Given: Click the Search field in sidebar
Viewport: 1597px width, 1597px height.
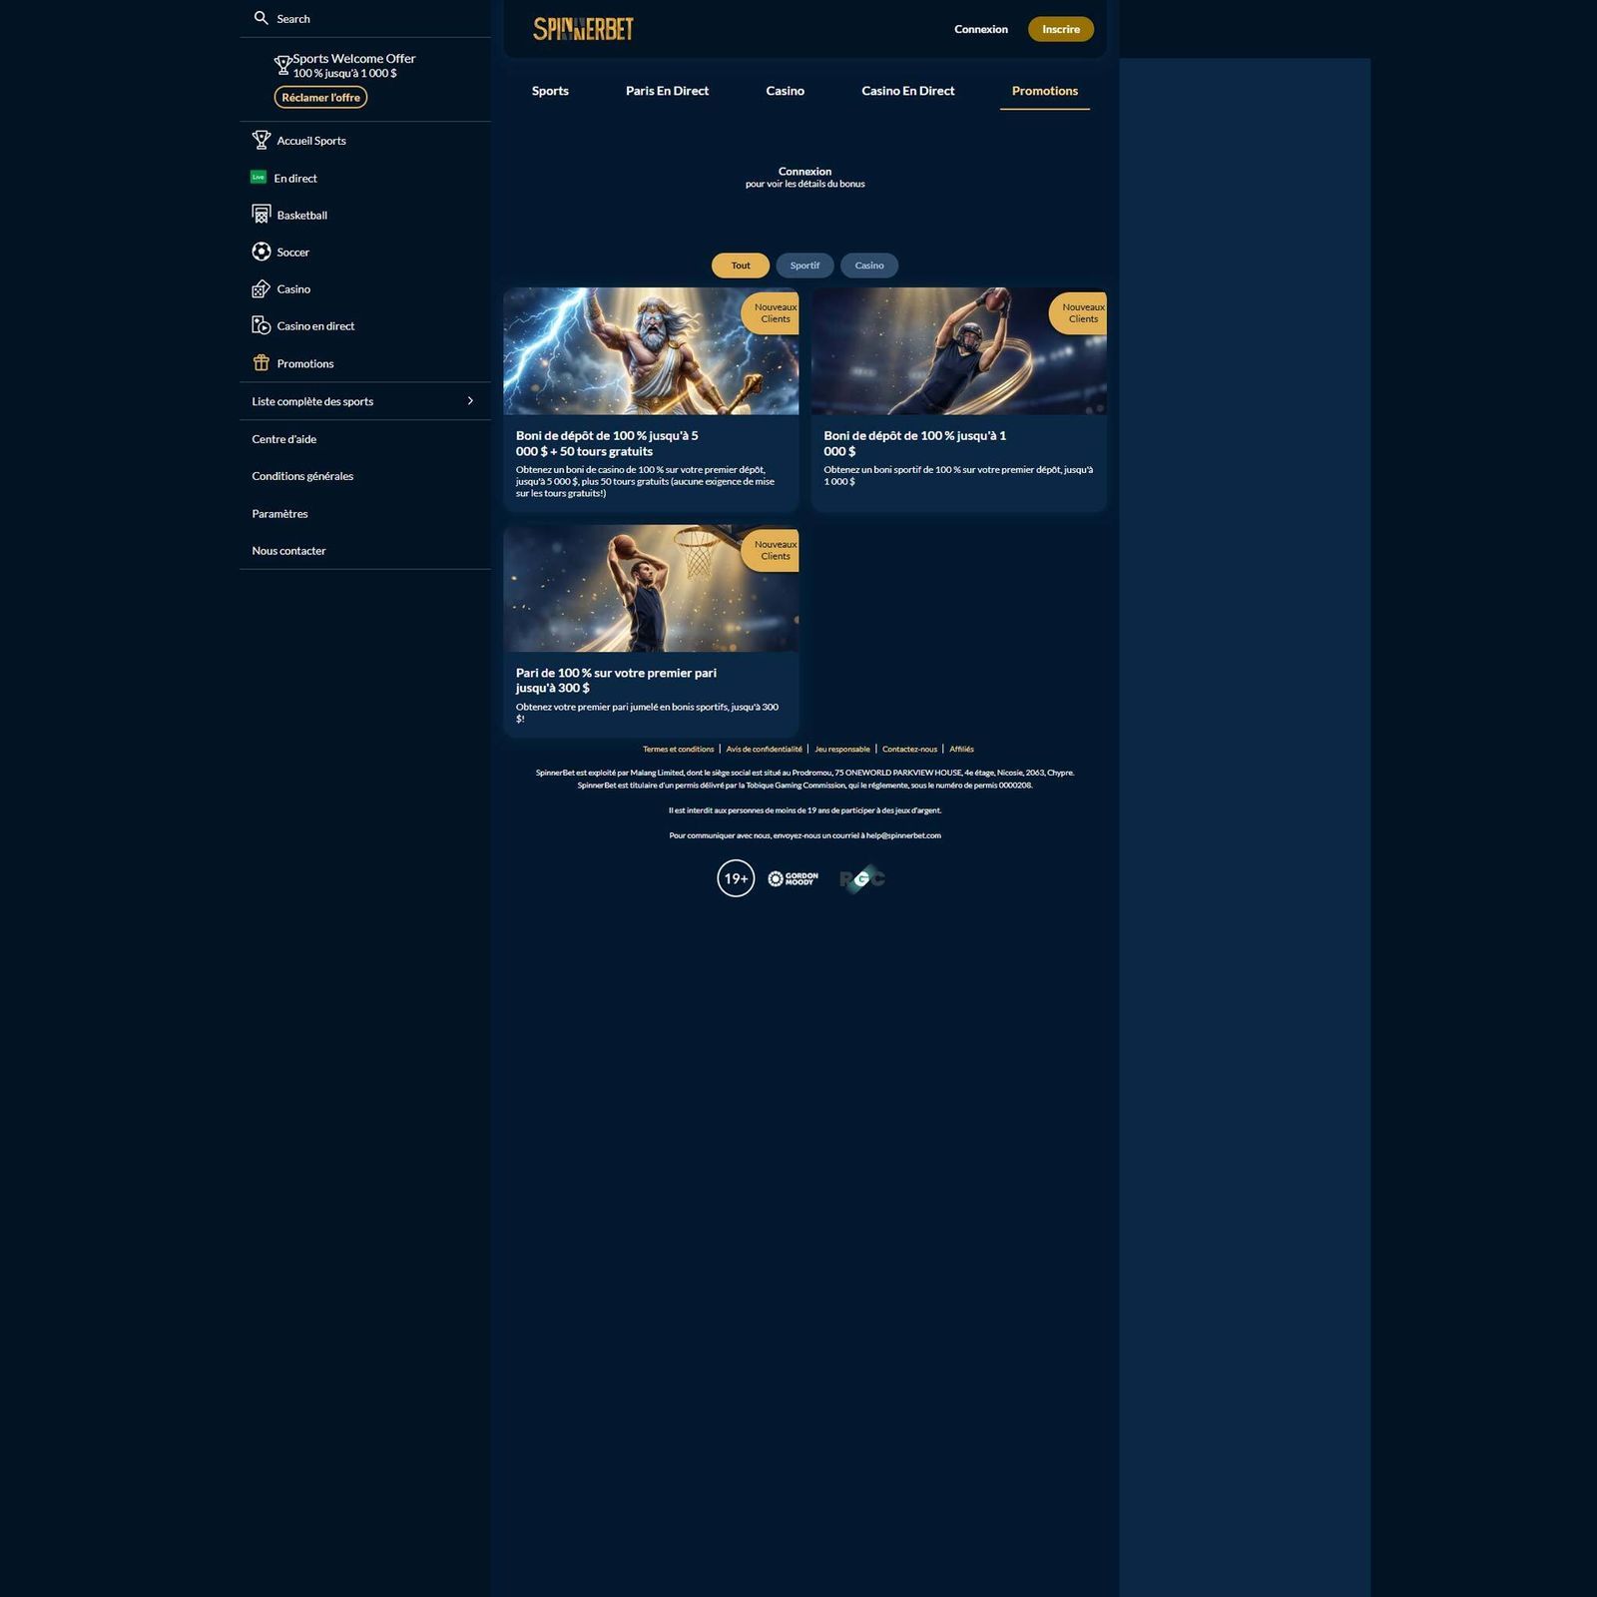Looking at the screenshot, I should [365, 18].
